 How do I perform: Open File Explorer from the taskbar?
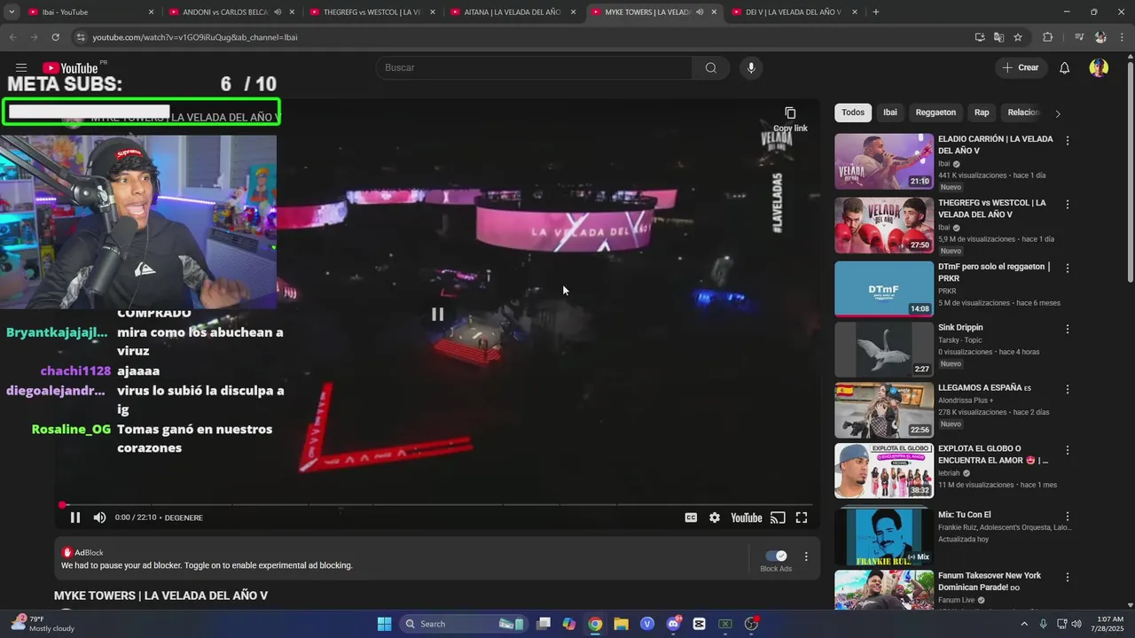(621, 624)
